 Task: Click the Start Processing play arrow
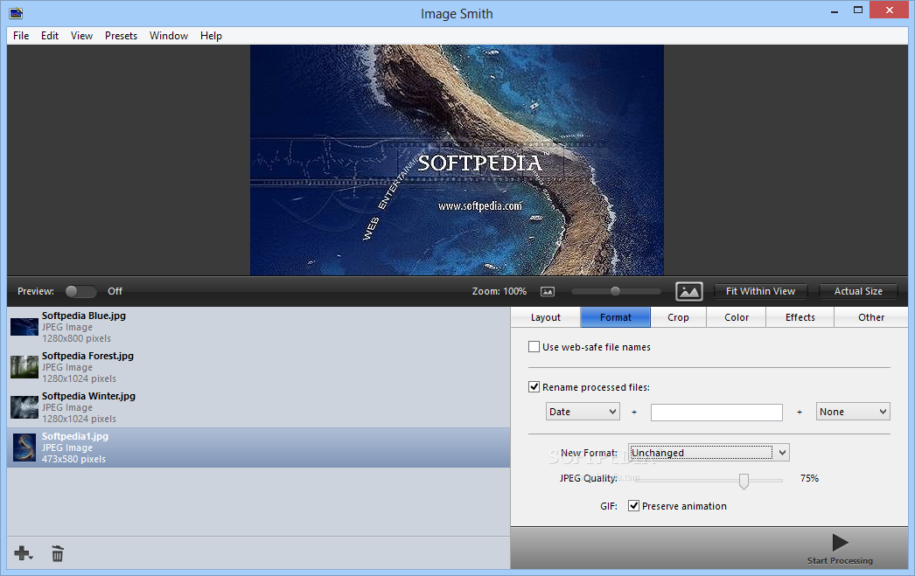coord(841,542)
